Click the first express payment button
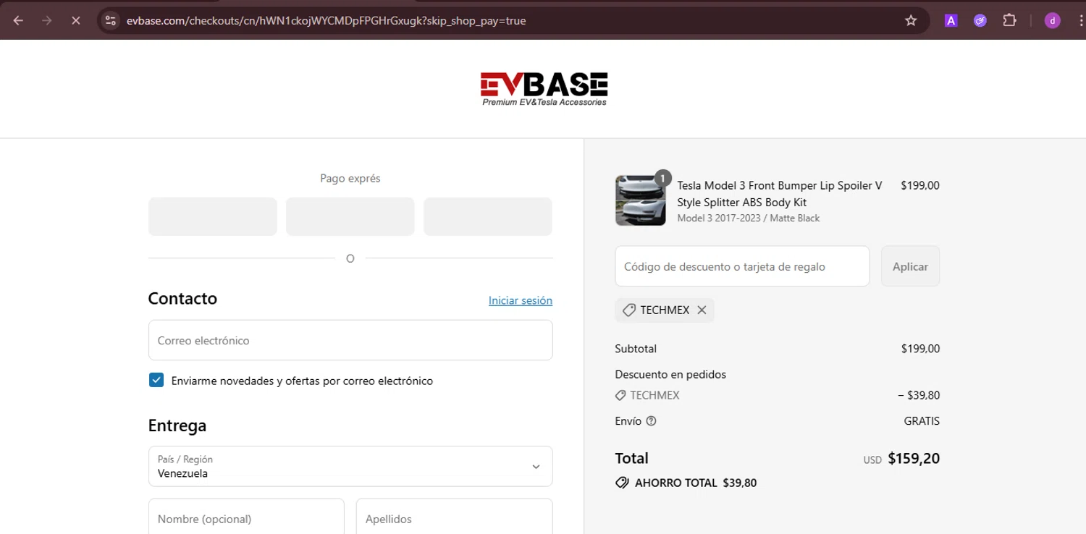 (212, 216)
